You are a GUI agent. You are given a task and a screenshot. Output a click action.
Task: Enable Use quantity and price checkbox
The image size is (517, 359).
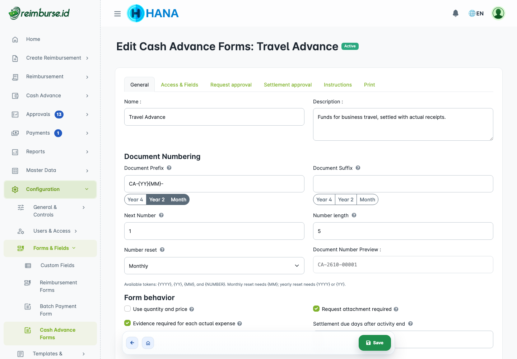point(127,309)
